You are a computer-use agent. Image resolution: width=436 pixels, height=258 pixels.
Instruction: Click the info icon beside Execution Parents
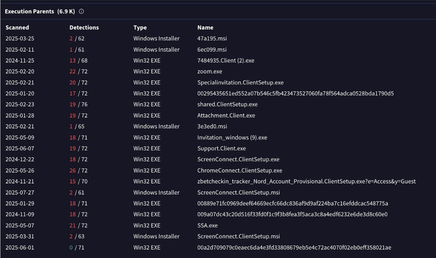(x=81, y=11)
